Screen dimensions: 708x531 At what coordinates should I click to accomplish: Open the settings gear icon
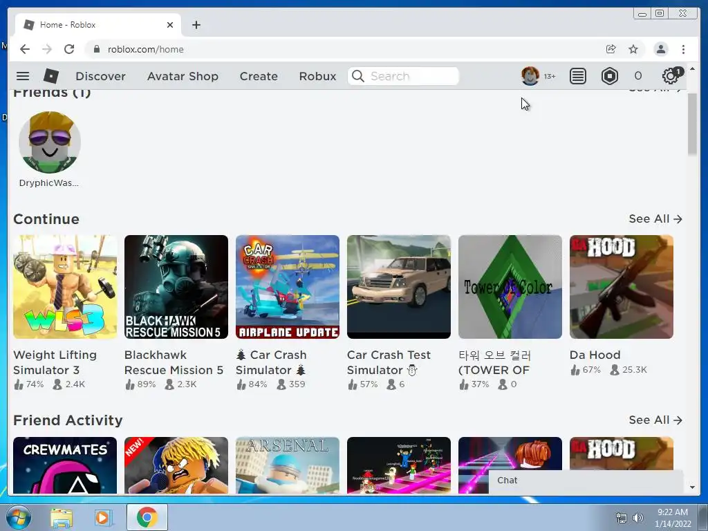point(671,76)
